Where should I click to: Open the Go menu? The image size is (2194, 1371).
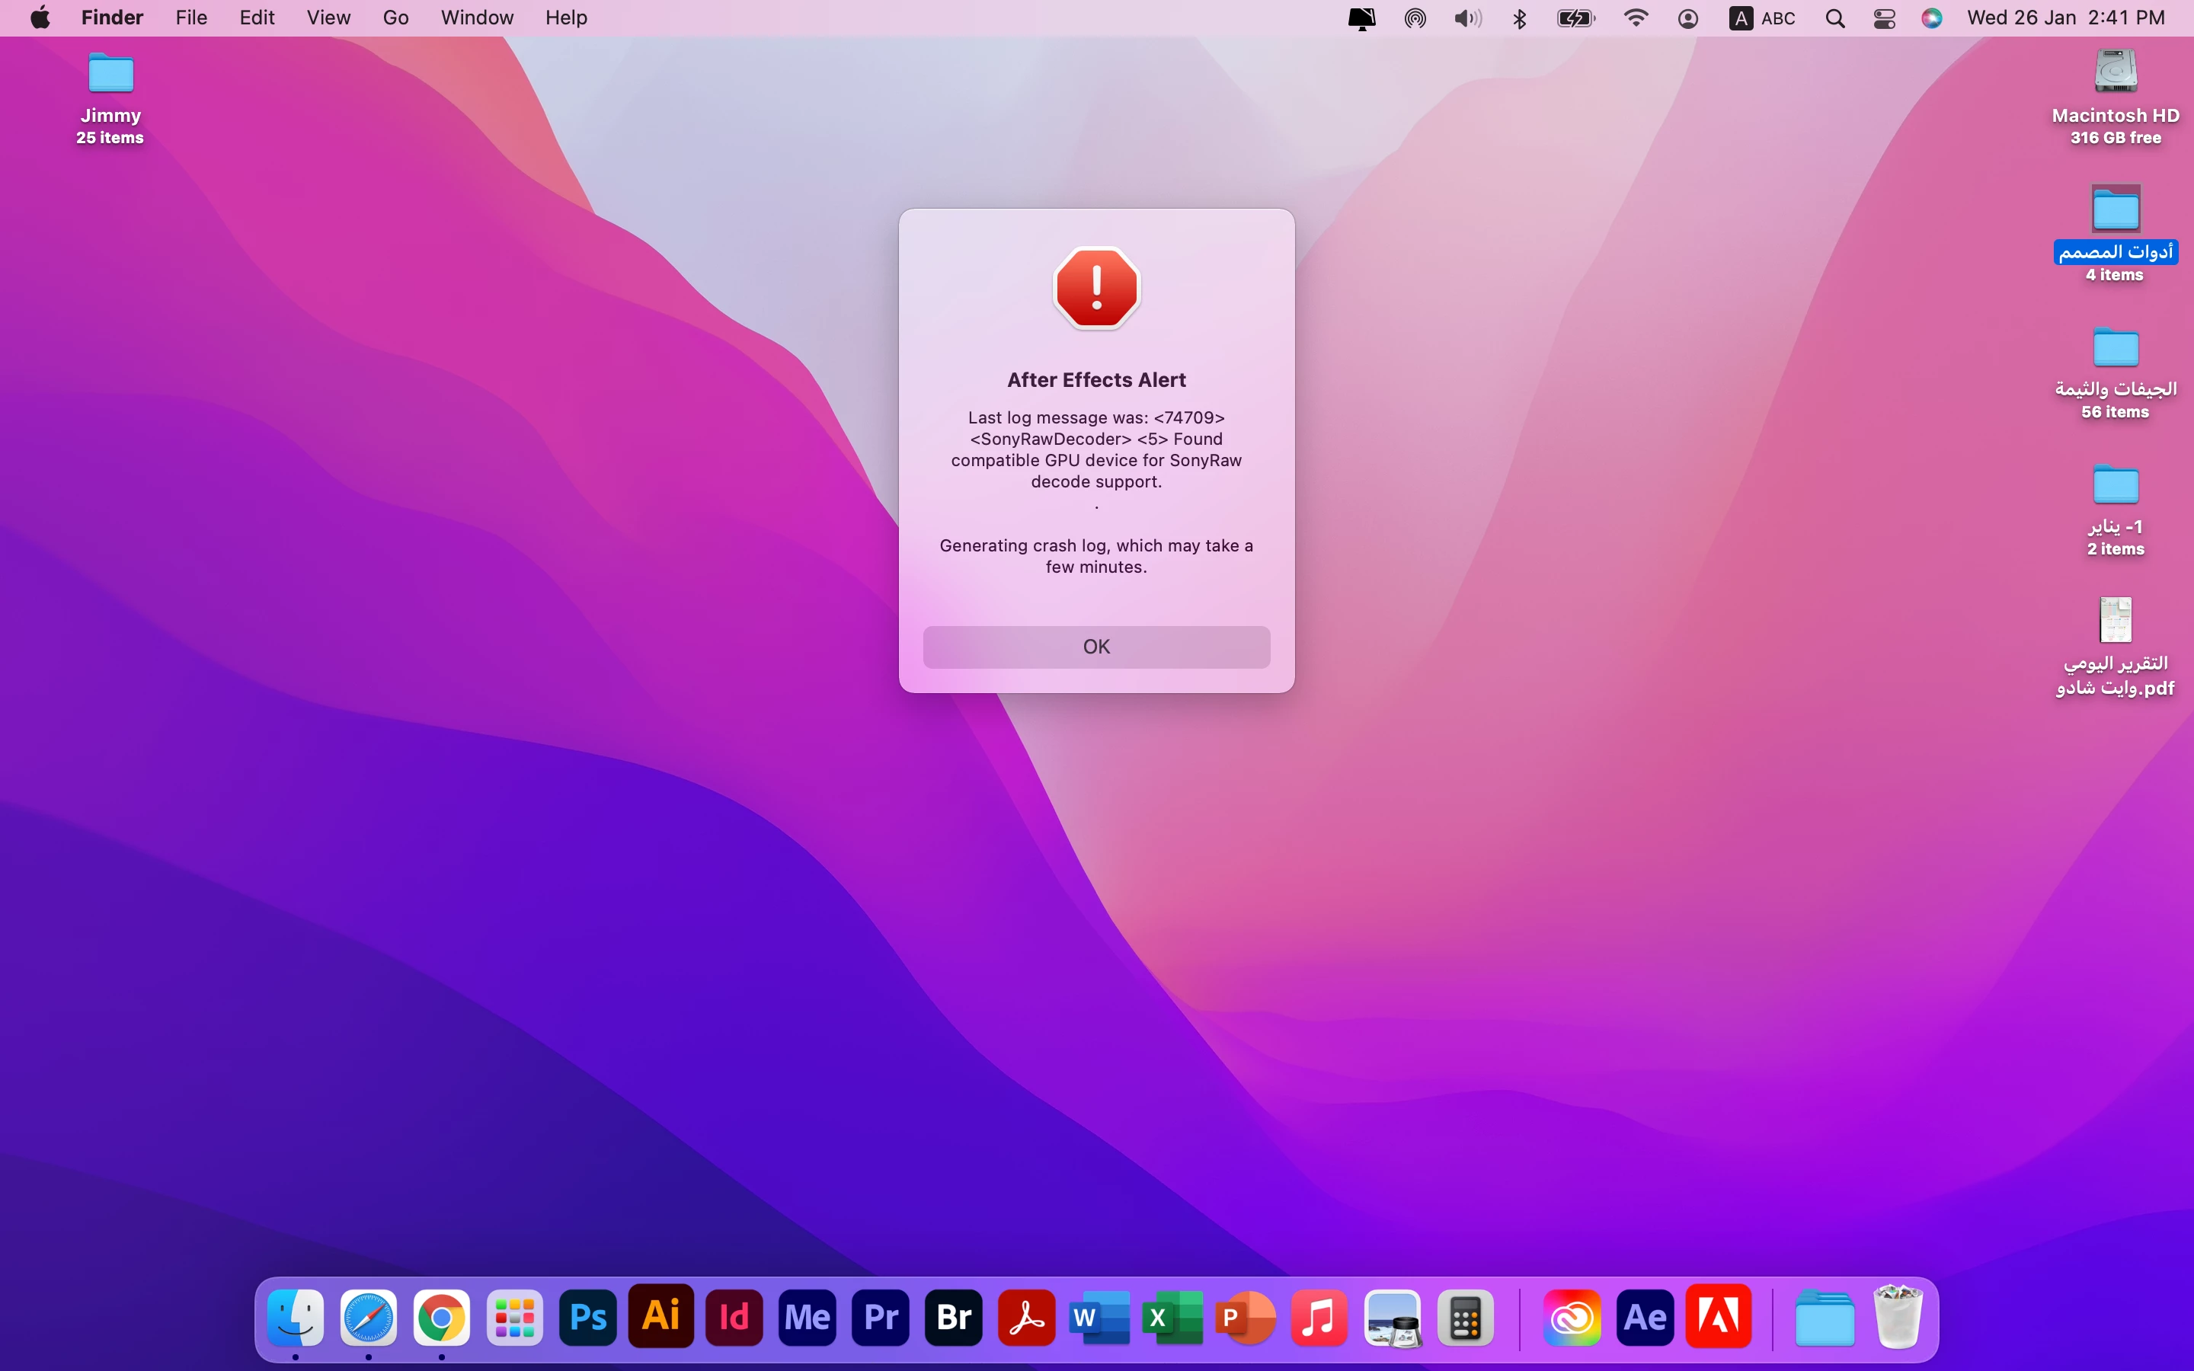click(x=395, y=18)
